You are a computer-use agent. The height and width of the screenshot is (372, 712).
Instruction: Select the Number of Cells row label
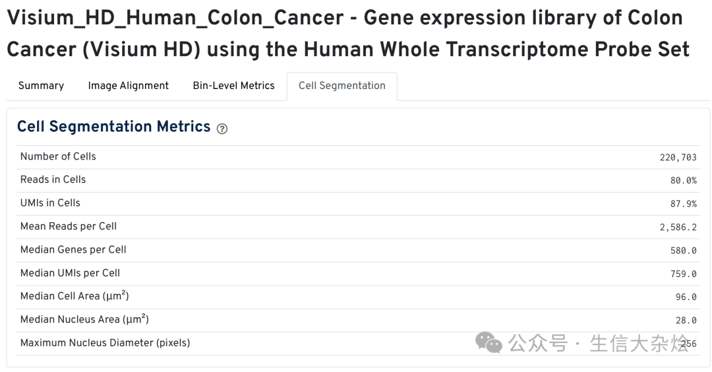click(x=58, y=156)
